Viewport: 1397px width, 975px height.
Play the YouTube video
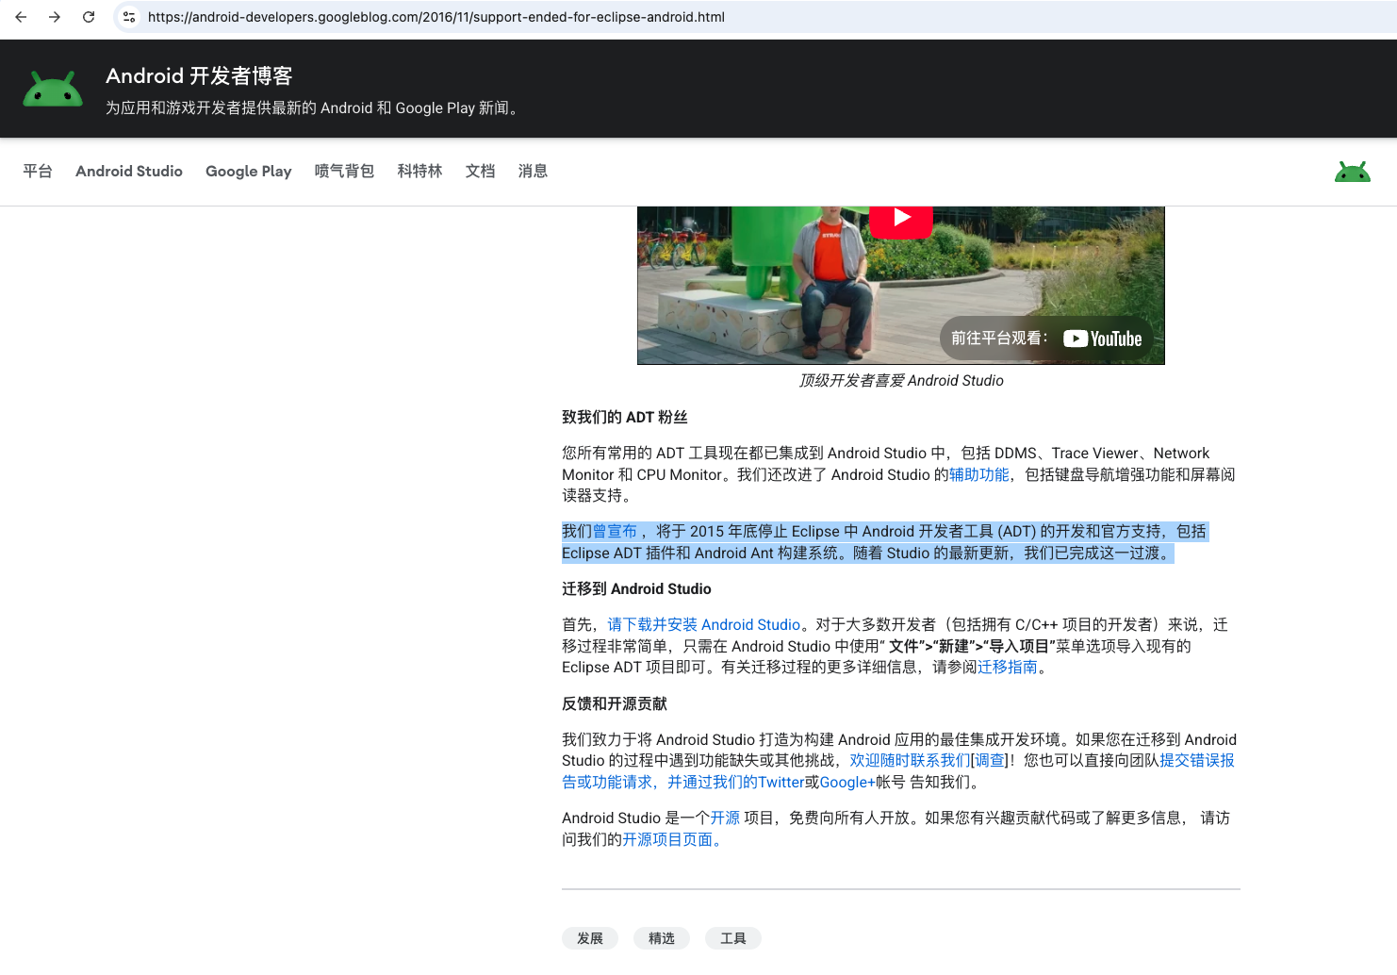pyautogui.click(x=901, y=219)
